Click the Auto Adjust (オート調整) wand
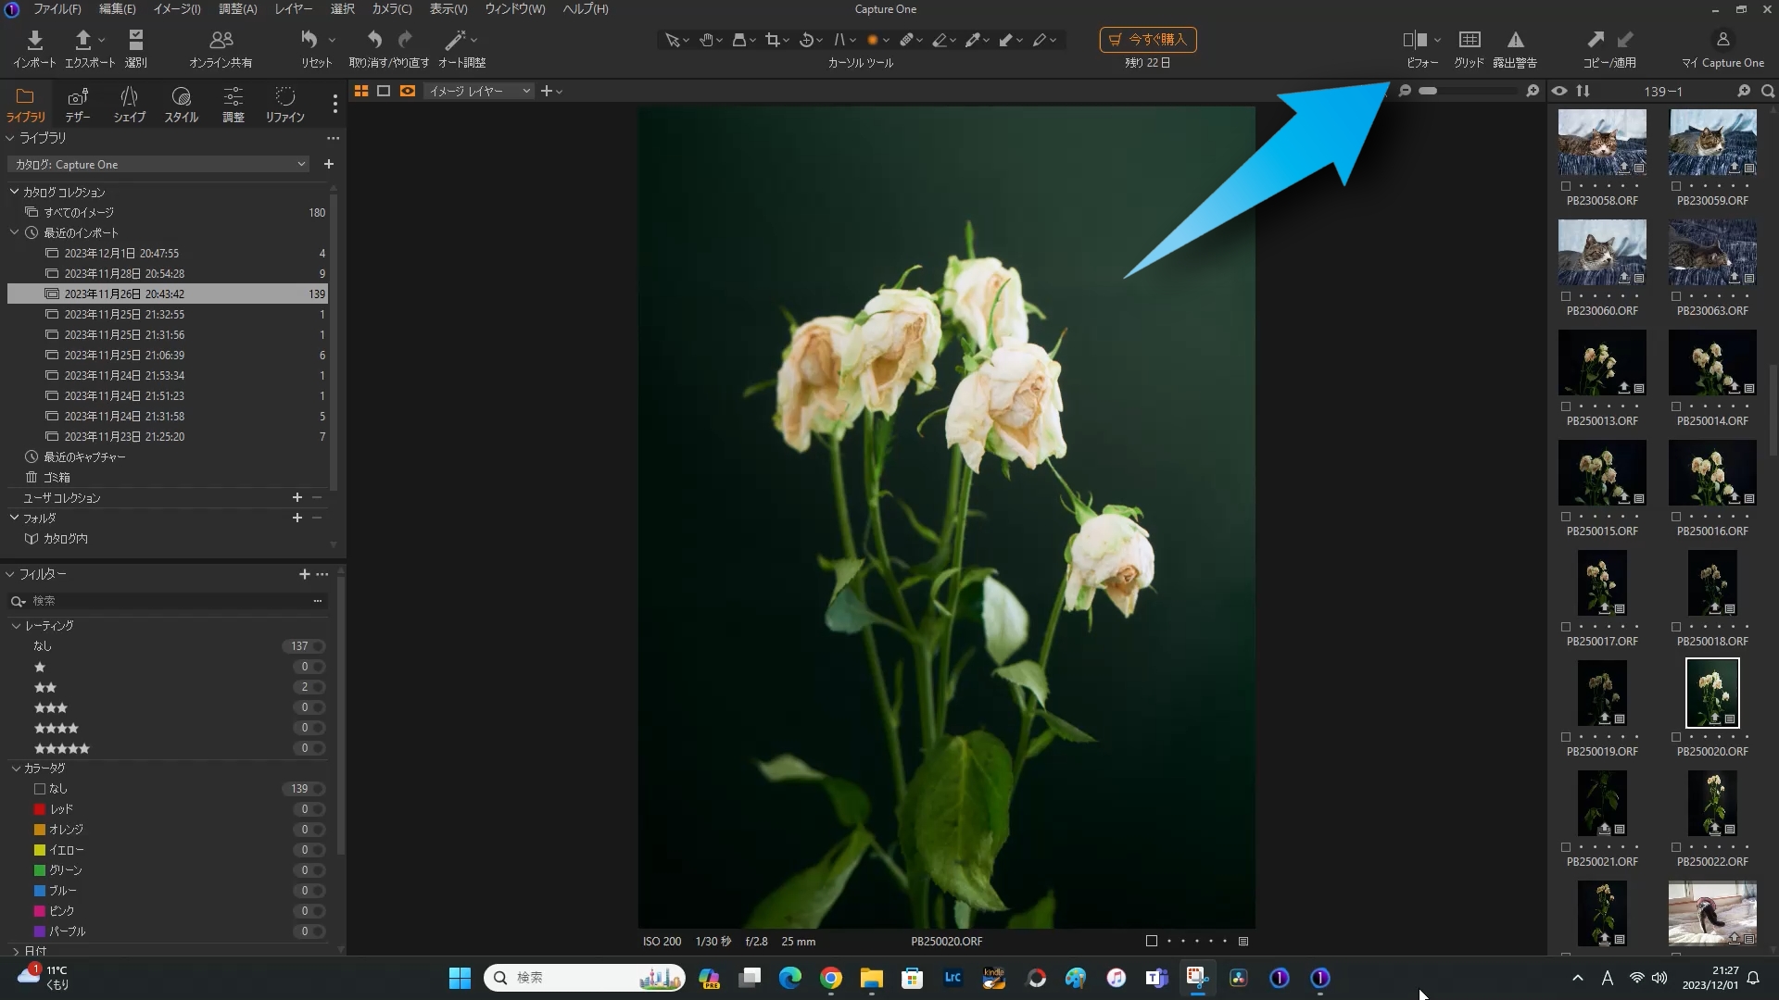 455,40
